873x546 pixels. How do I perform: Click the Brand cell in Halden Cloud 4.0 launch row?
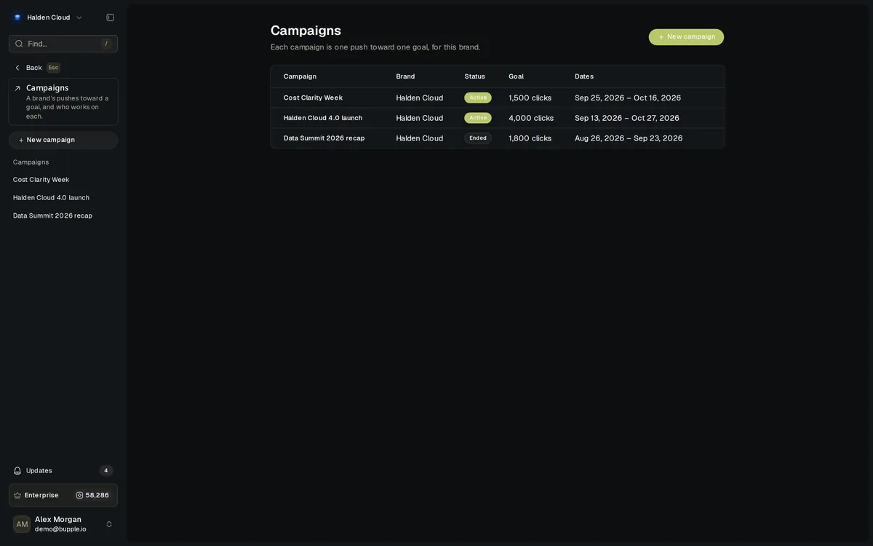pyautogui.click(x=420, y=118)
